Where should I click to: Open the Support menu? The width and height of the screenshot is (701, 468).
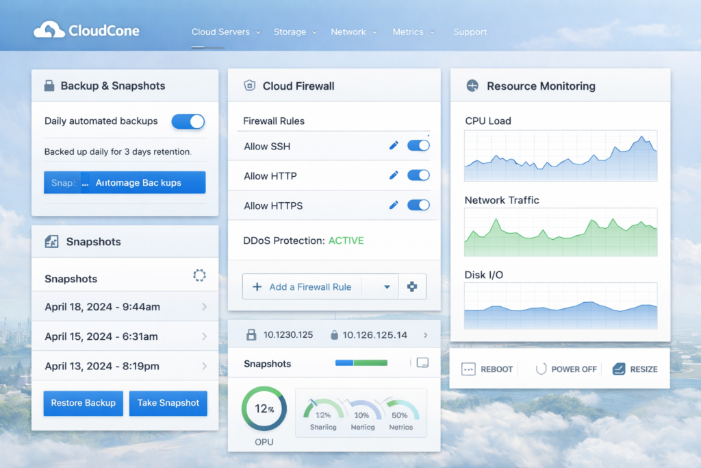(x=470, y=32)
